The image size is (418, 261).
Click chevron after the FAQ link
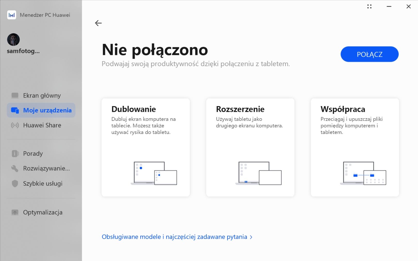pos(251,237)
